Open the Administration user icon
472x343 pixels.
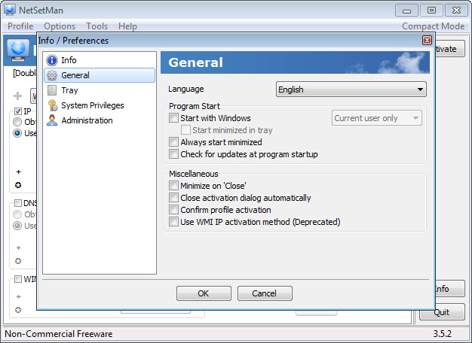[52, 120]
